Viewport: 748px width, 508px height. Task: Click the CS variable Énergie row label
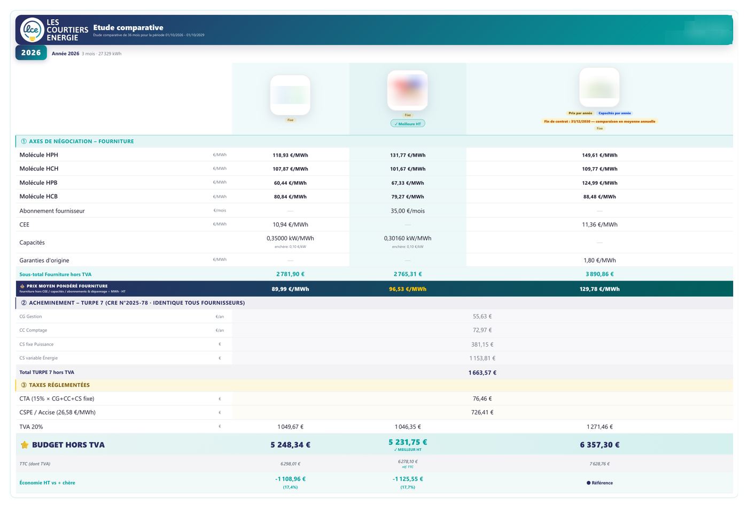click(38, 358)
